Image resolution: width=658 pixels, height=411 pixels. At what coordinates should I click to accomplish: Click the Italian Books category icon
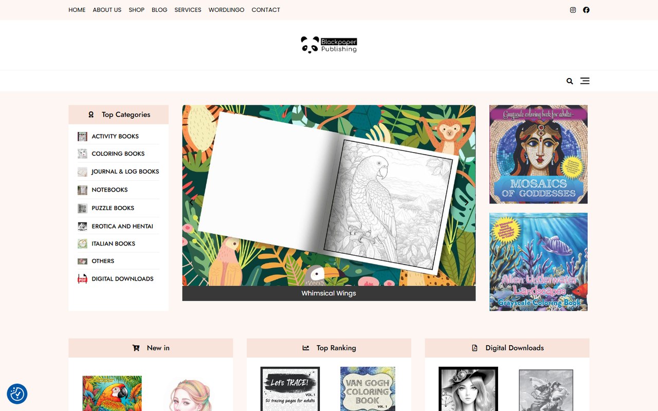[x=82, y=244]
